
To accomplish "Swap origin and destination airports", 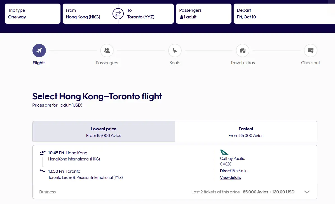I will tap(118, 14).
